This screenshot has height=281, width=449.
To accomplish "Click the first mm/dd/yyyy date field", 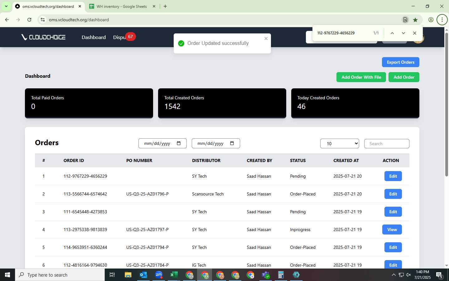I will pos(162,143).
